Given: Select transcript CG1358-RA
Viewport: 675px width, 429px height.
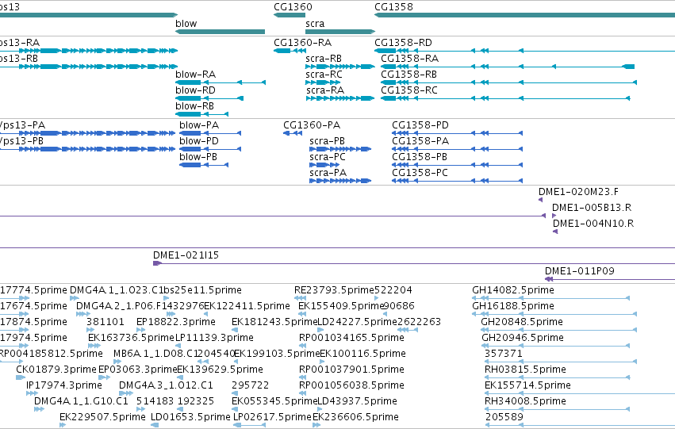Looking at the screenshot, I should pyautogui.click(x=508, y=67).
